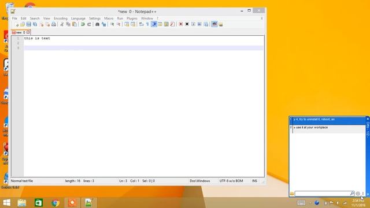Create a new document from the toolbar
Screen dimensions: 370x208
click(16, 24)
